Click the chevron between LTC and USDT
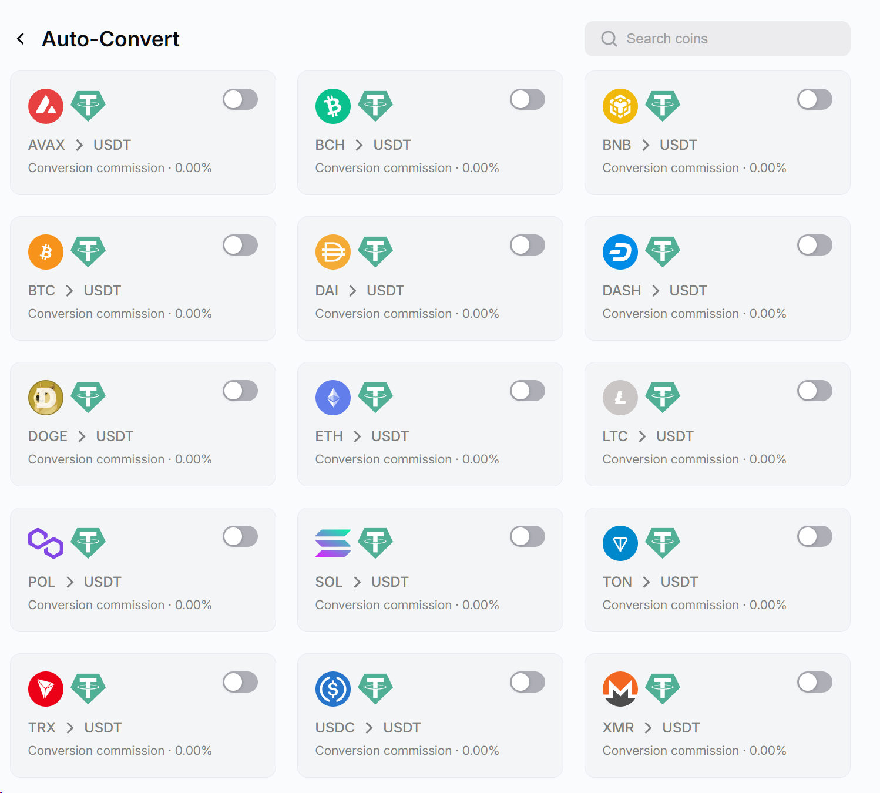This screenshot has width=880, height=793. coord(642,436)
